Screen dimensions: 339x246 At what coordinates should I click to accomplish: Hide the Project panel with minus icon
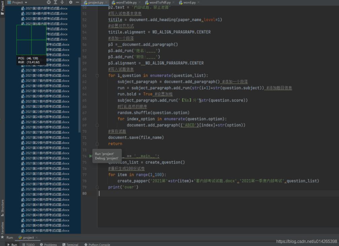77,2
